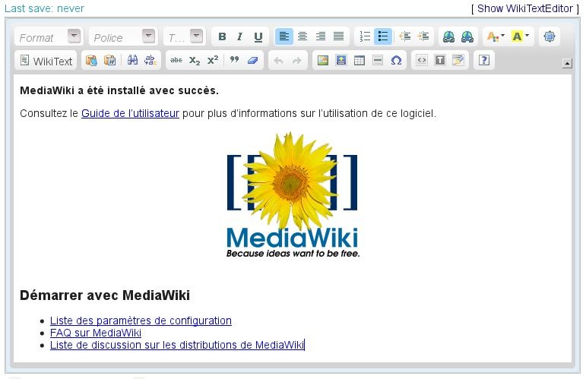Click the insert link globe icon
The height and width of the screenshot is (379, 586).
tap(448, 36)
